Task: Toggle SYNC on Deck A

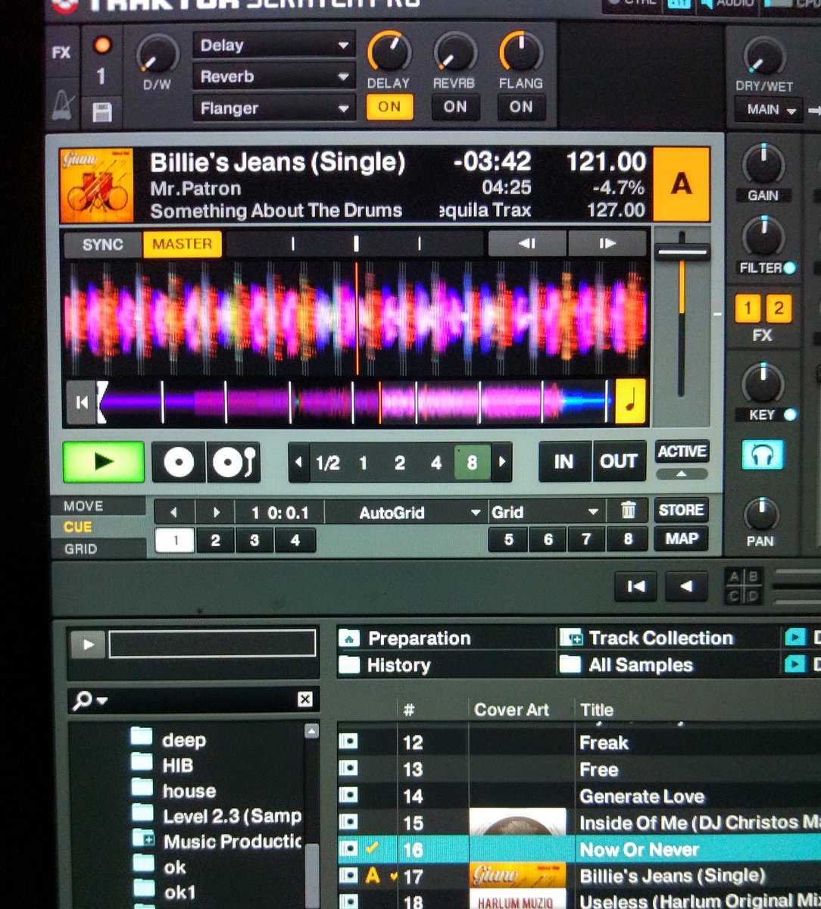Action: [x=103, y=244]
